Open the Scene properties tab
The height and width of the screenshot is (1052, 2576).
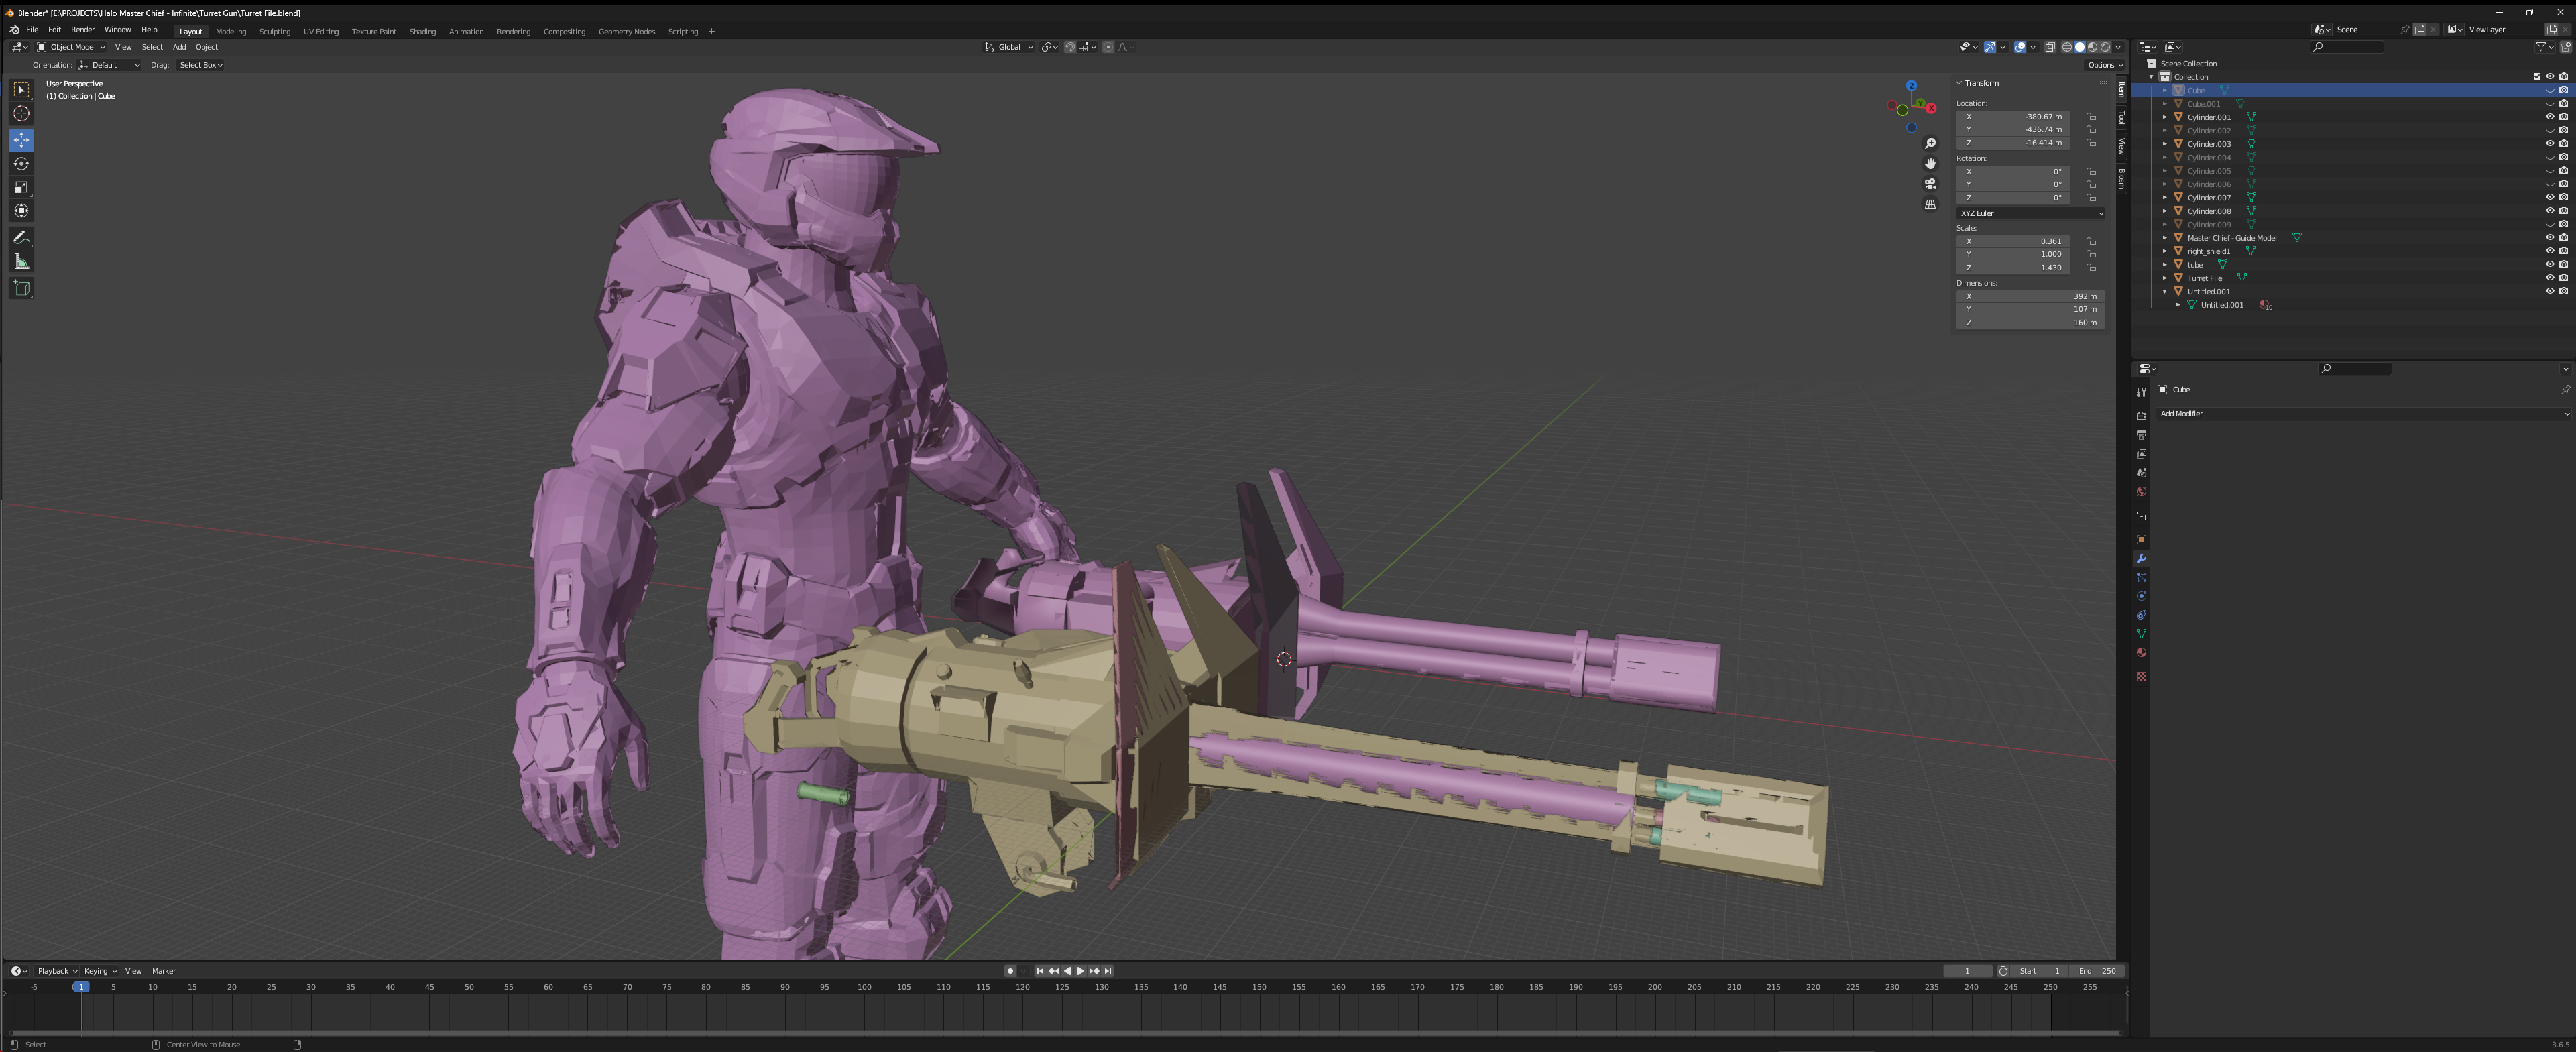[2141, 473]
